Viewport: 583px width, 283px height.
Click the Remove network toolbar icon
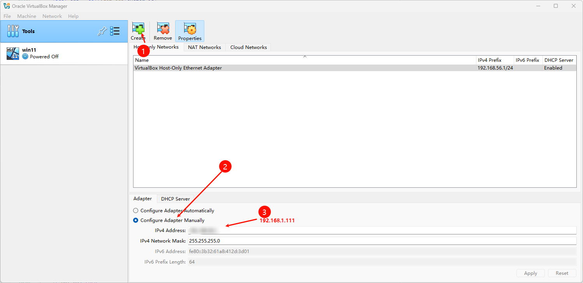tap(163, 31)
